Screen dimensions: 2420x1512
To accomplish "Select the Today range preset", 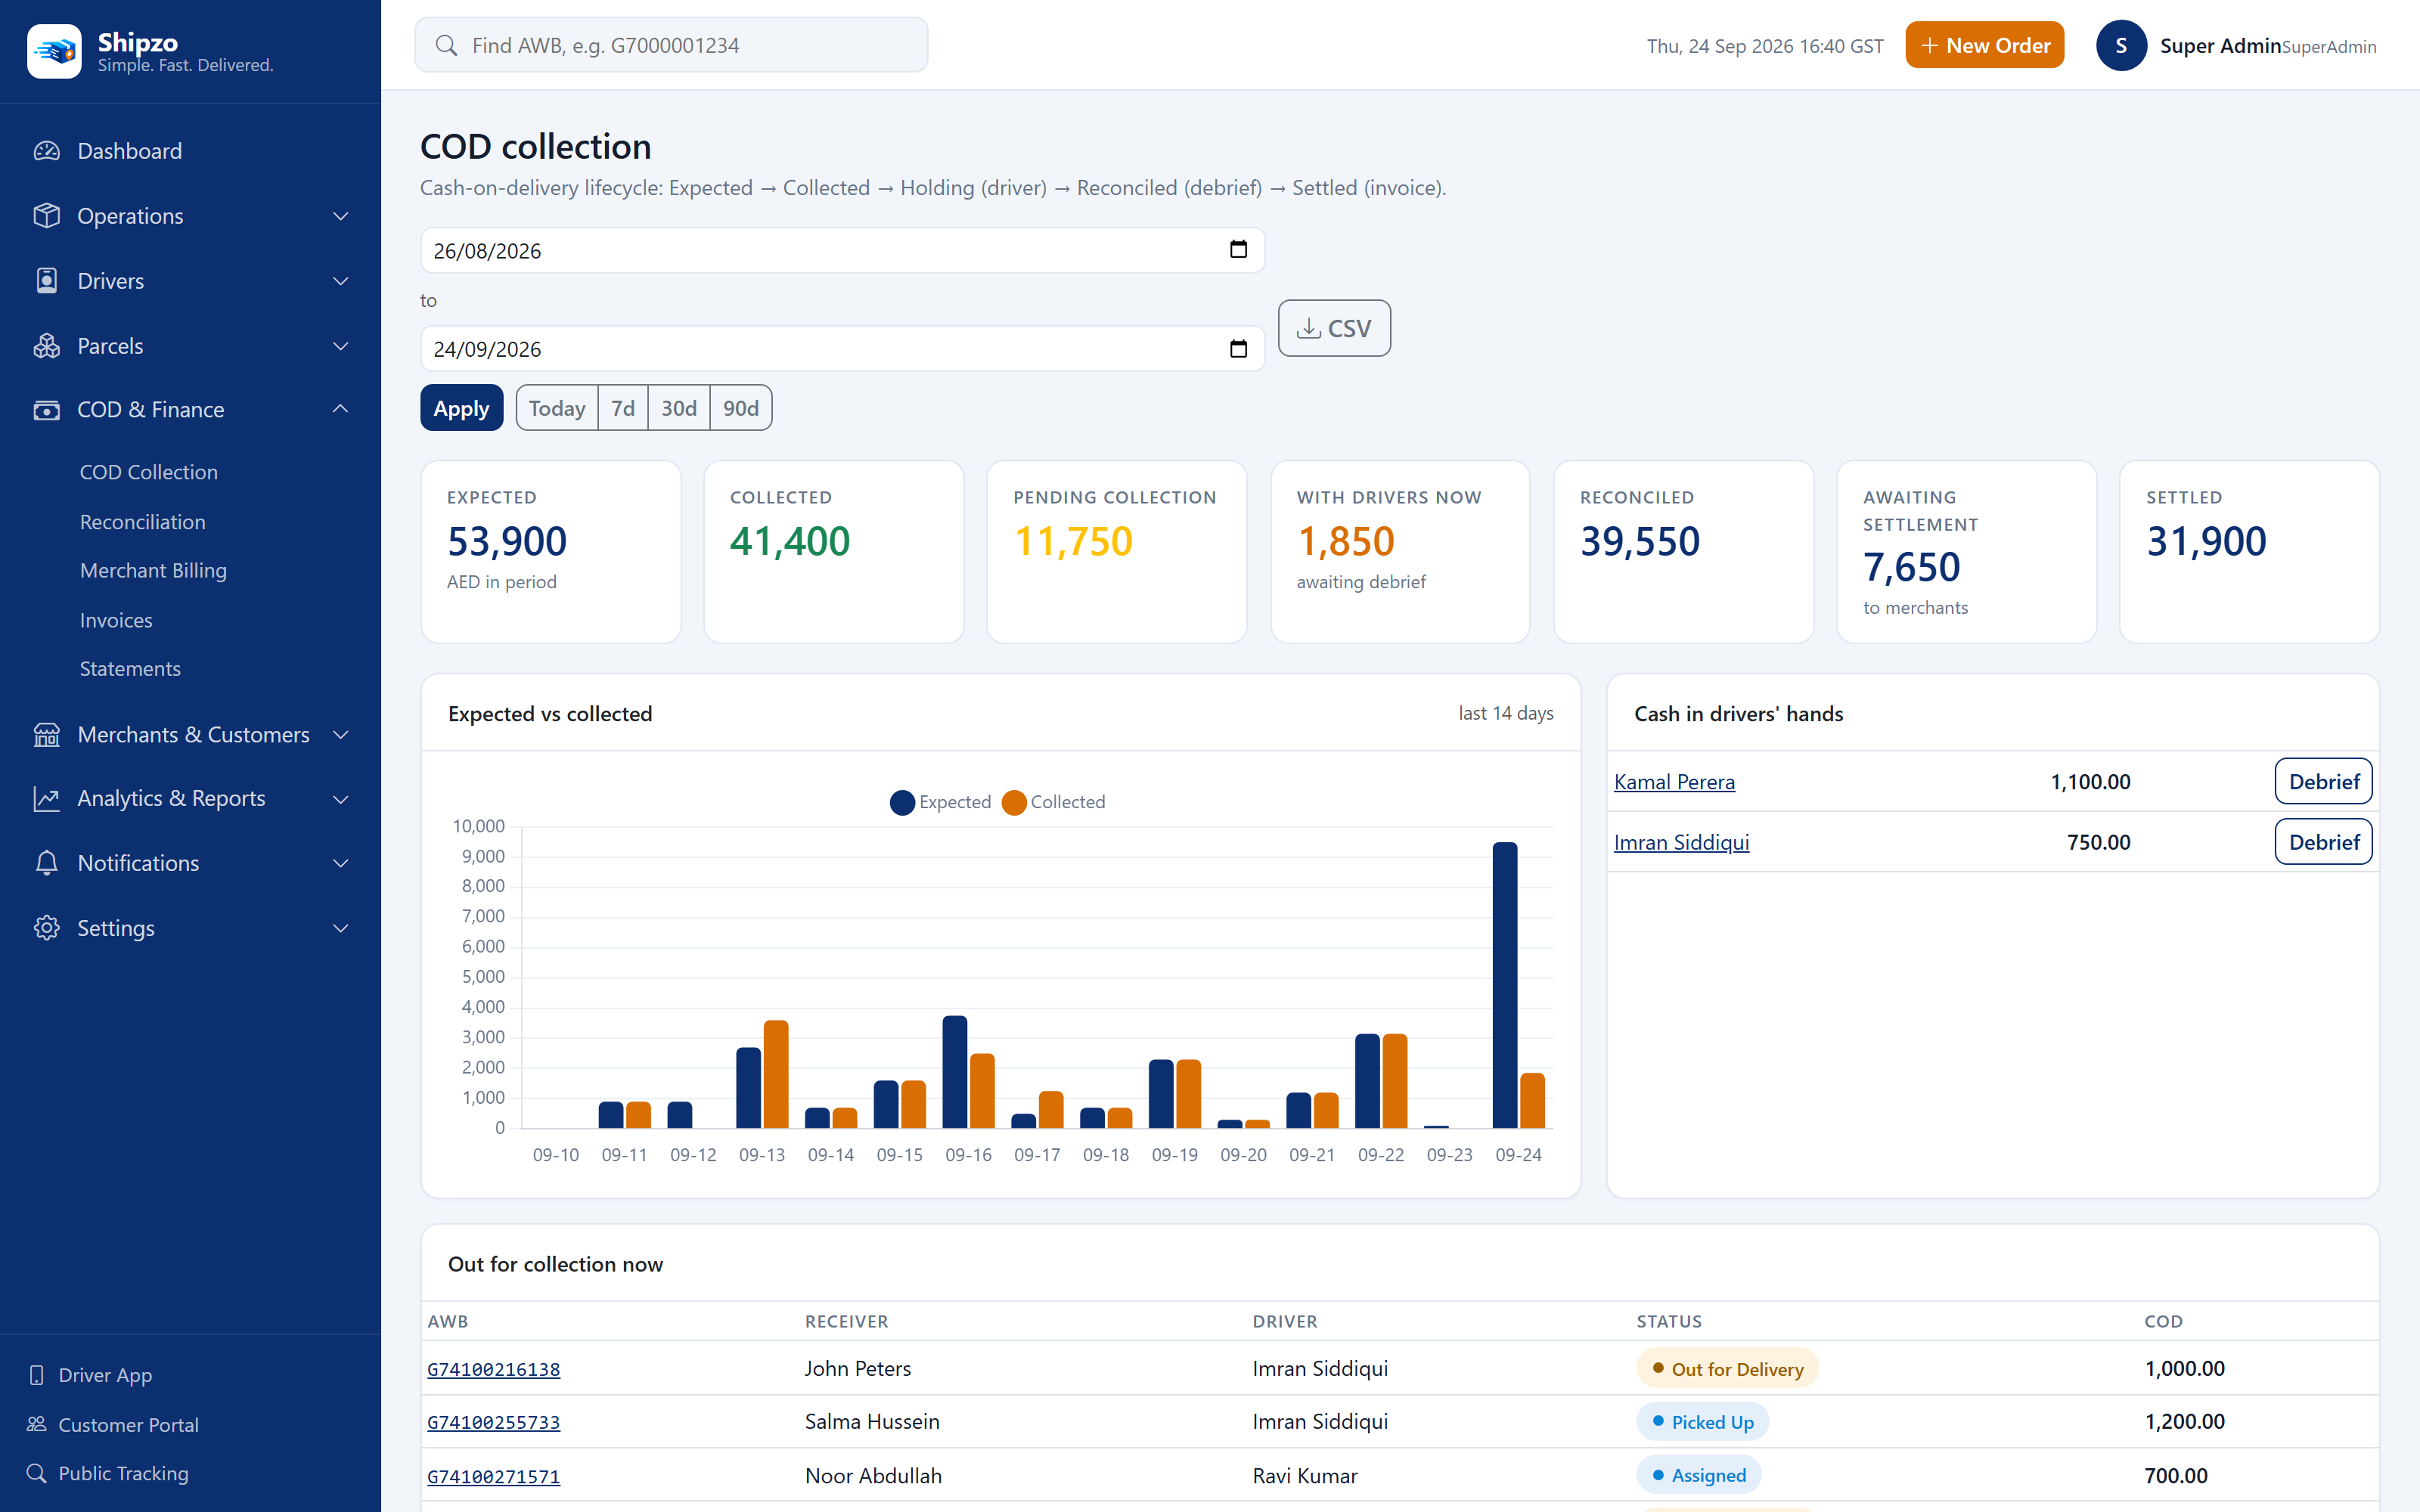I will coord(557,408).
